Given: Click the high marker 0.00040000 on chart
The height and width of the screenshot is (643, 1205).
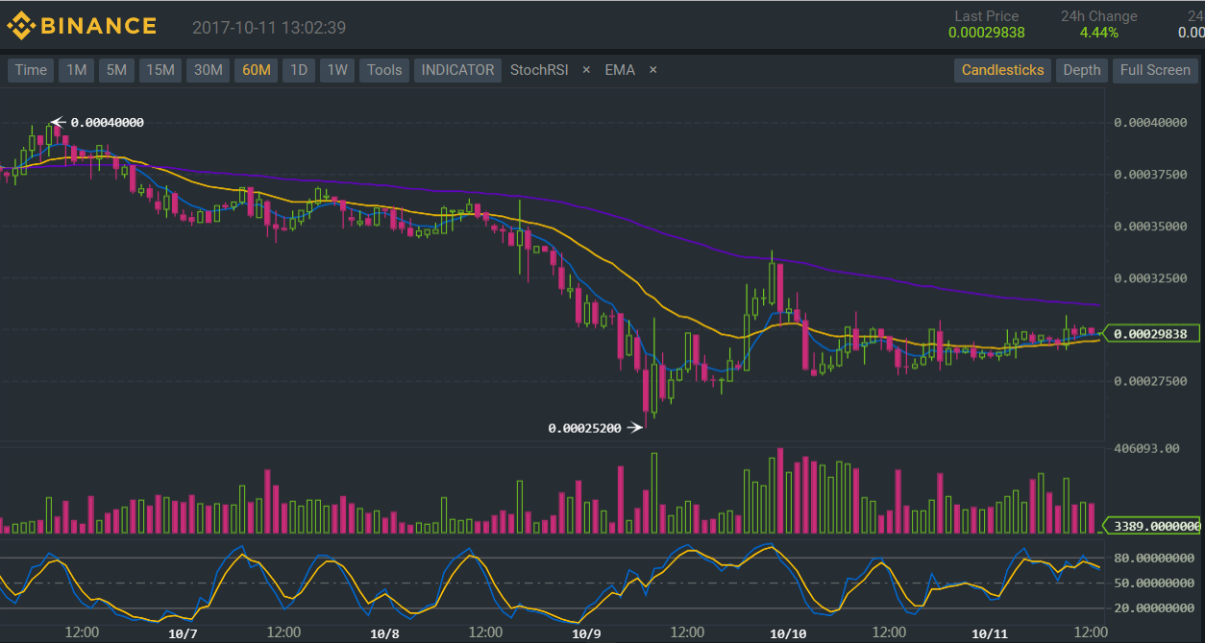Looking at the screenshot, I should tap(107, 122).
